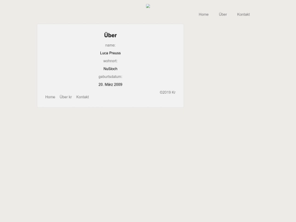Click the 'name:' label
Screen dimensions: 296x222
(x=110, y=45)
